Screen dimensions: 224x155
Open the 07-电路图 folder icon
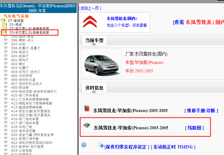tap(3, 20)
